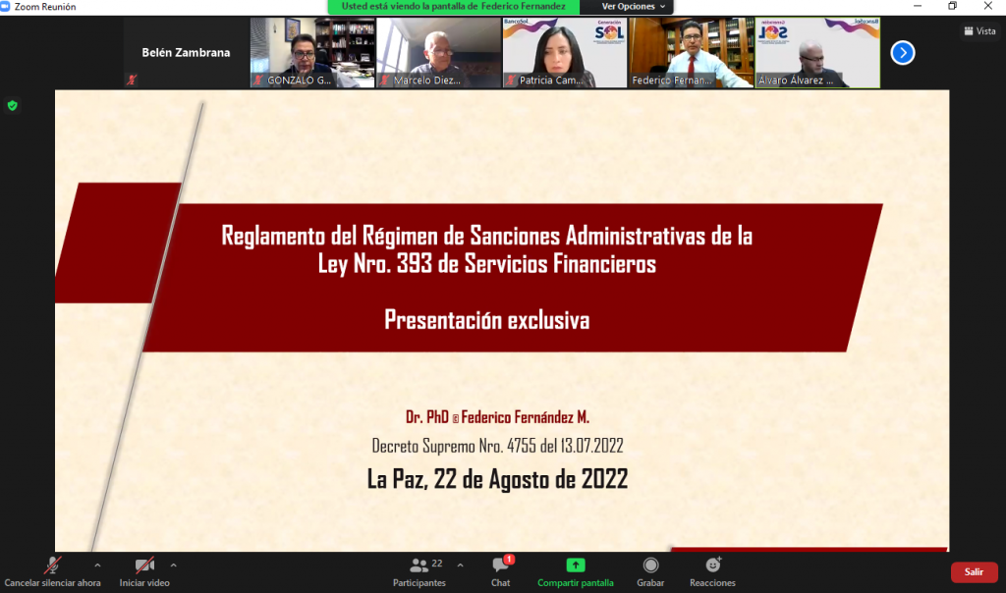Open the Chat panel

coord(501,569)
